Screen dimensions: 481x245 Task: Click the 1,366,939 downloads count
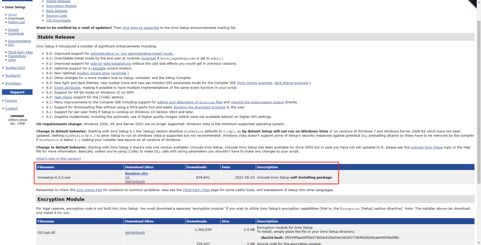click(x=203, y=230)
